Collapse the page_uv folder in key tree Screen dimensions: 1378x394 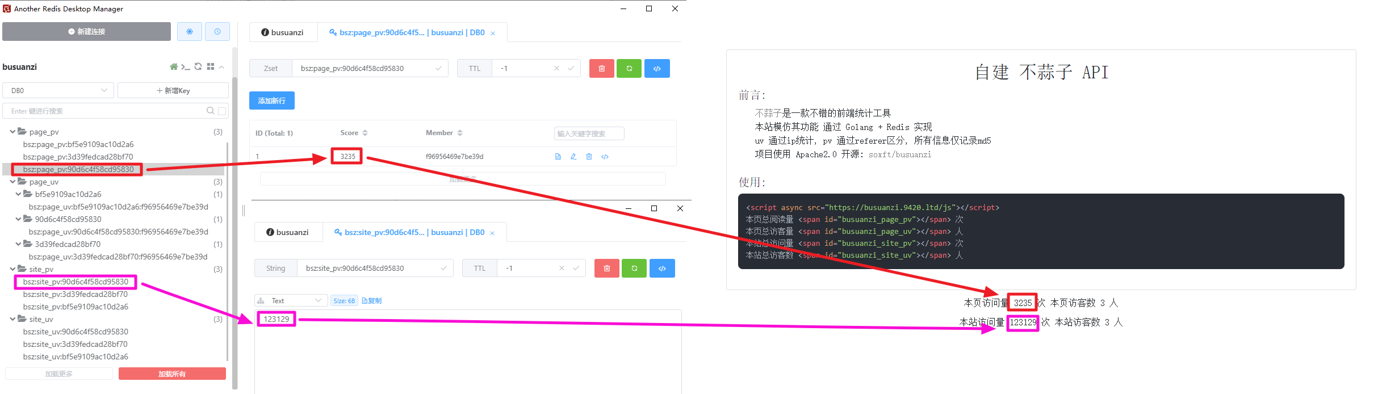pyautogui.click(x=13, y=182)
